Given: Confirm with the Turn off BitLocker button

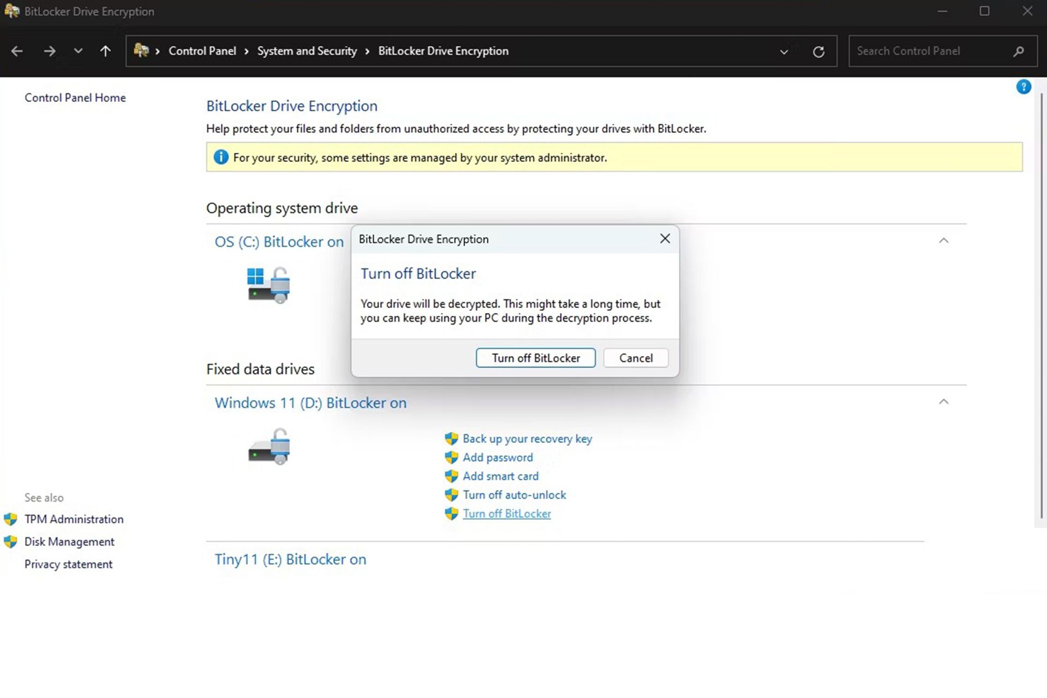Looking at the screenshot, I should tap(535, 358).
